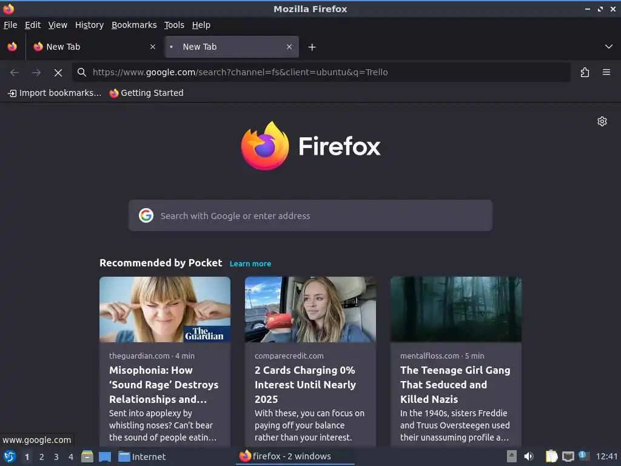Open the Help menu

(201, 25)
